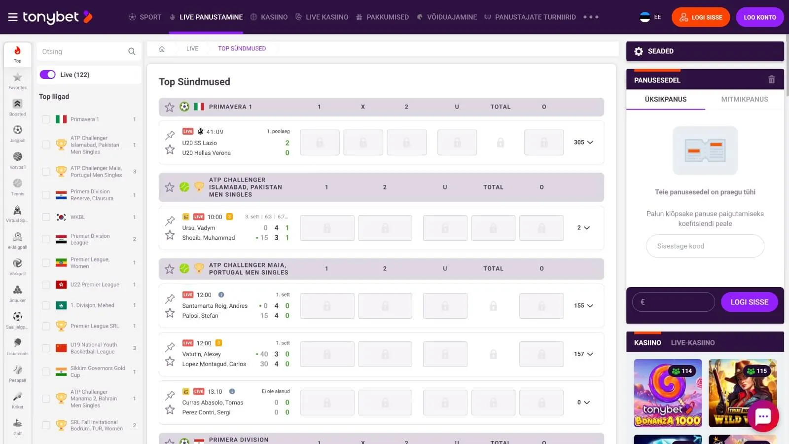
Task: Click the Sisestage kood input field
Action: click(705, 246)
